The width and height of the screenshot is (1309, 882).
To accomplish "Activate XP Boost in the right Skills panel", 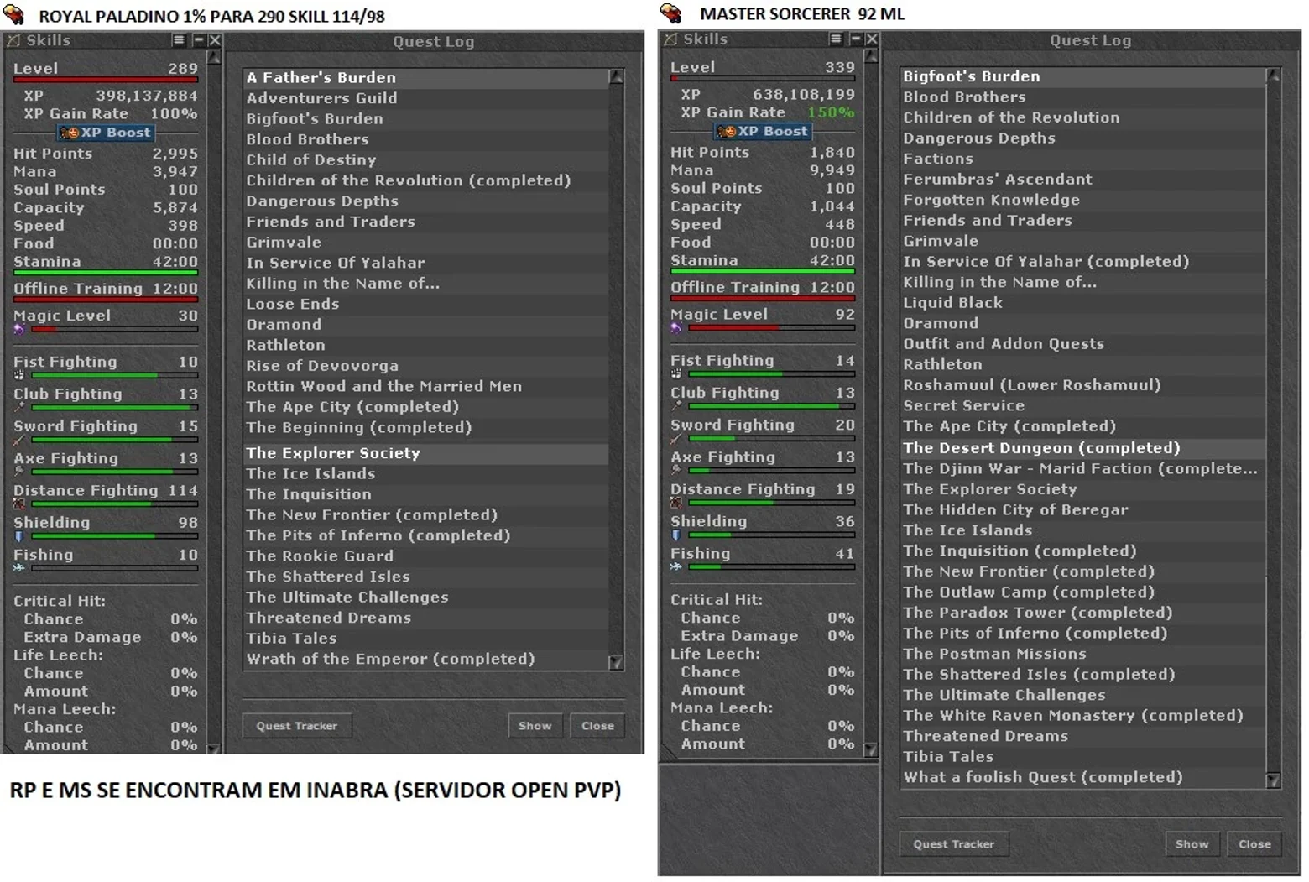I will click(x=763, y=131).
